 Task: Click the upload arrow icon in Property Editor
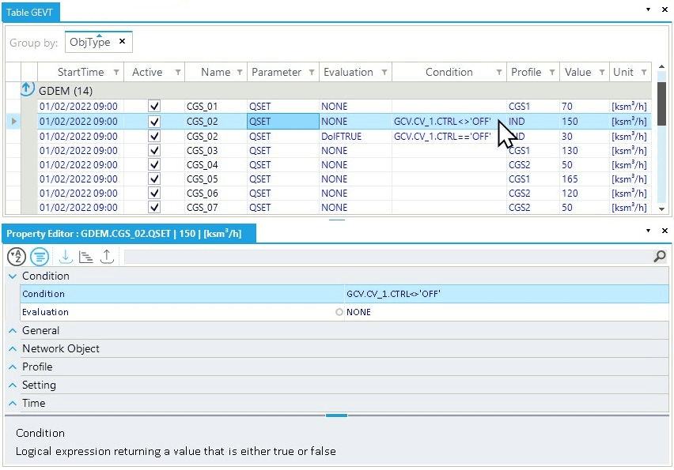coord(107,257)
